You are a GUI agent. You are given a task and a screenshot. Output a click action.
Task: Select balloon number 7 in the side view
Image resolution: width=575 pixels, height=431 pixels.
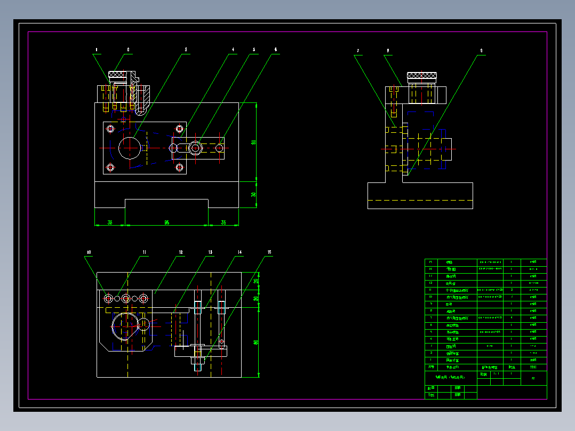click(x=358, y=51)
